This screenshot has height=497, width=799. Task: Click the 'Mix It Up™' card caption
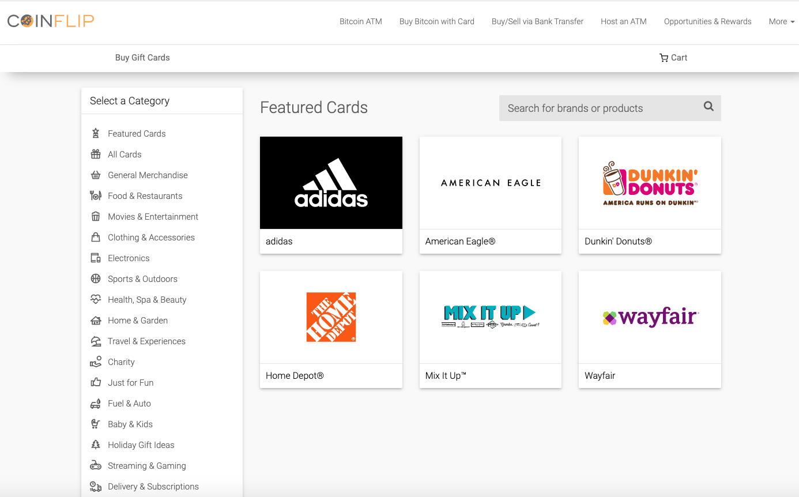446,375
